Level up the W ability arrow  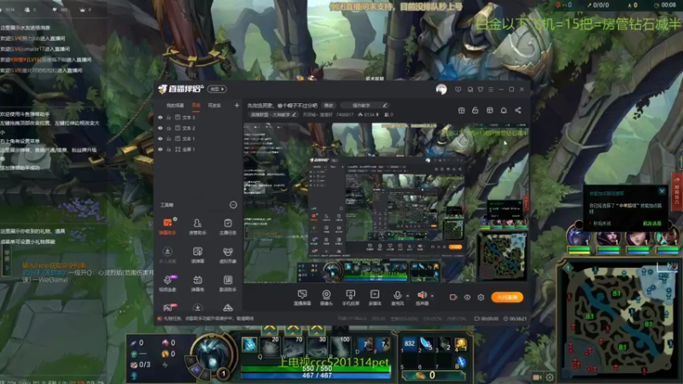293,329
